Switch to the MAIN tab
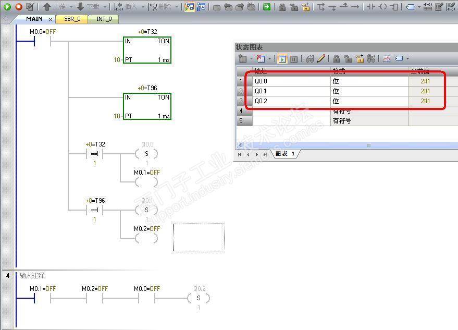The image size is (458, 330). point(34,19)
